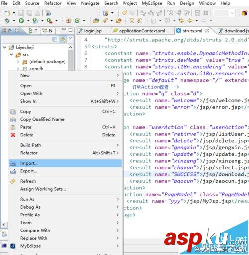Switch to the login.jsp editor tab

coord(93,31)
